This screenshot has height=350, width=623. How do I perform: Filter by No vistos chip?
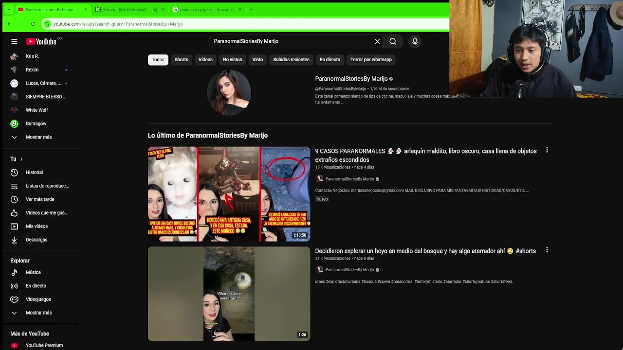point(232,60)
